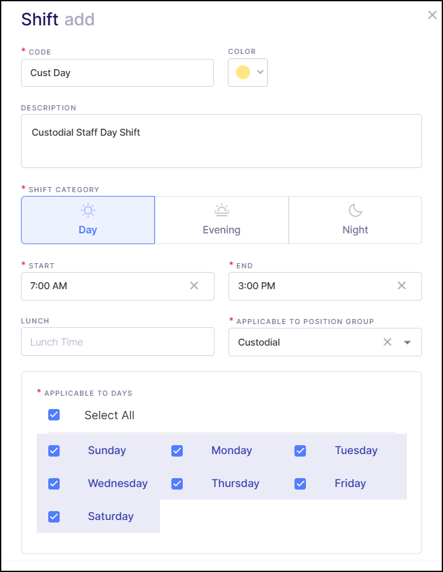The height and width of the screenshot is (572, 443).
Task: Close the Shift add dialog
Action: click(x=432, y=15)
